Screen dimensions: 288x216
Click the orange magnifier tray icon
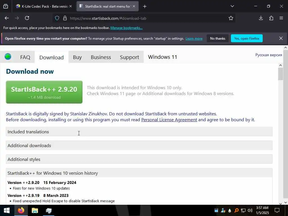tap(237, 210)
